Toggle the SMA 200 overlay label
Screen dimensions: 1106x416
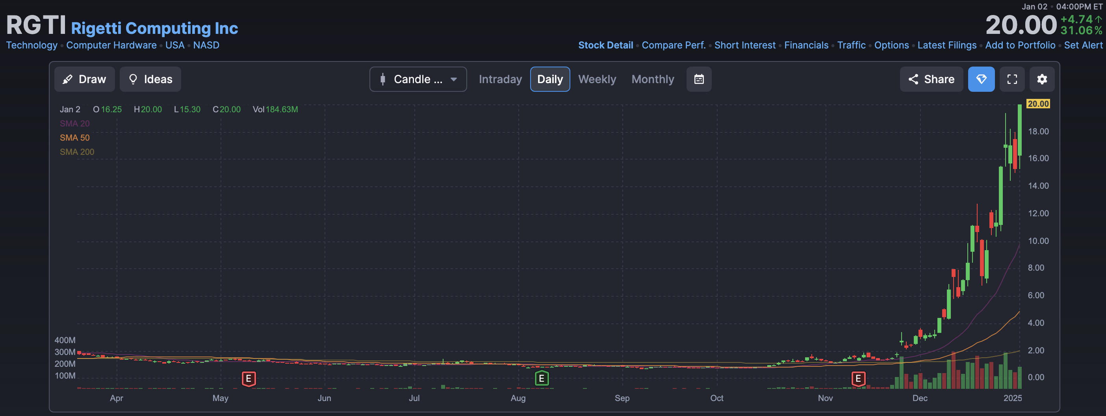coord(77,152)
